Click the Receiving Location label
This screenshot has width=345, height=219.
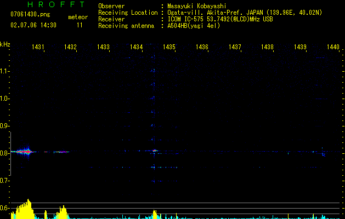(128, 13)
